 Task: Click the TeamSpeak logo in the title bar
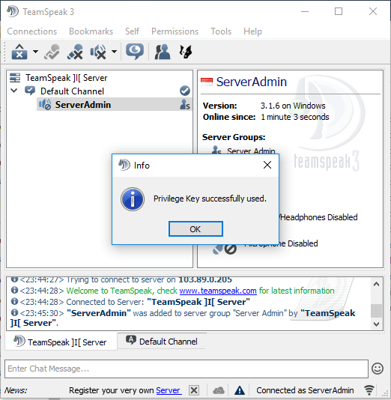pyautogui.click(x=13, y=11)
